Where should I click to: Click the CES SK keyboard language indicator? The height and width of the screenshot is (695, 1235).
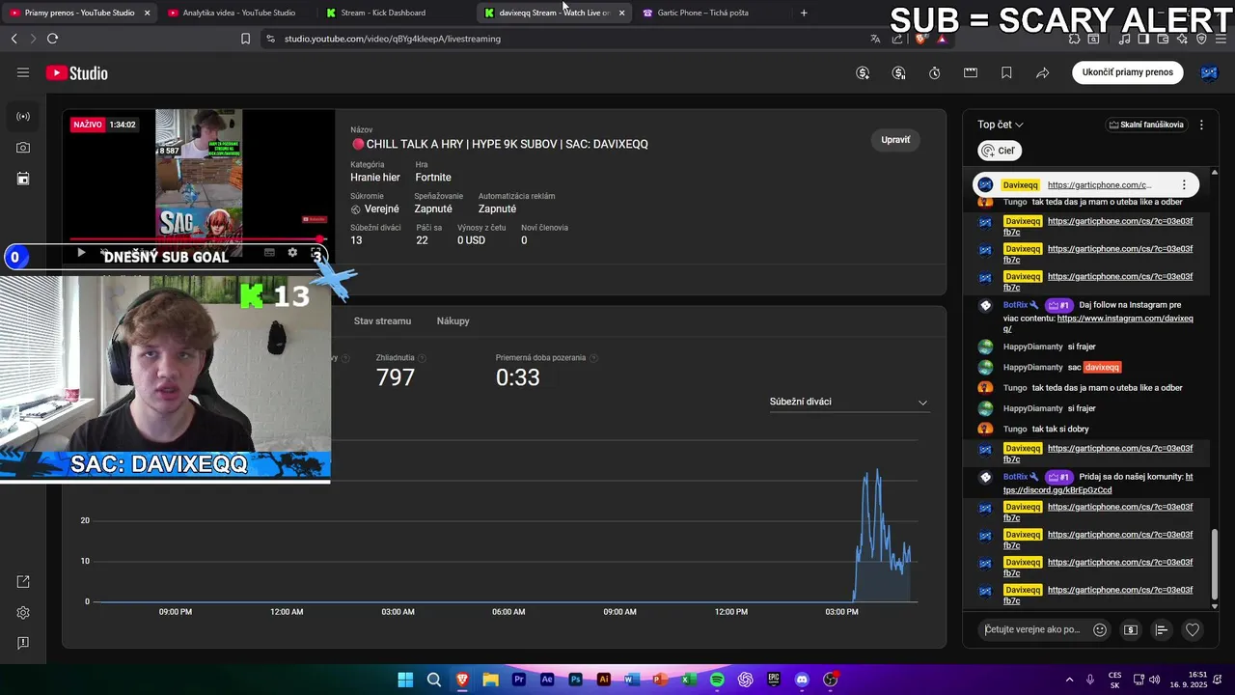tap(1114, 680)
